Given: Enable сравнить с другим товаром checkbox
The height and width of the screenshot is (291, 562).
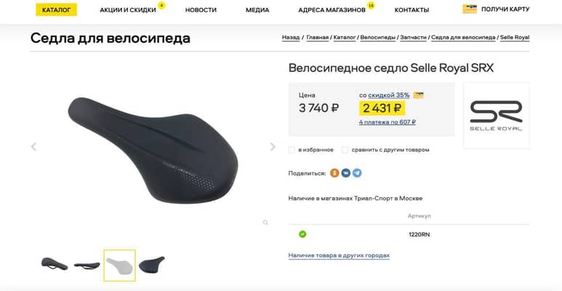Looking at the screenshot, I should pos(345,150).
